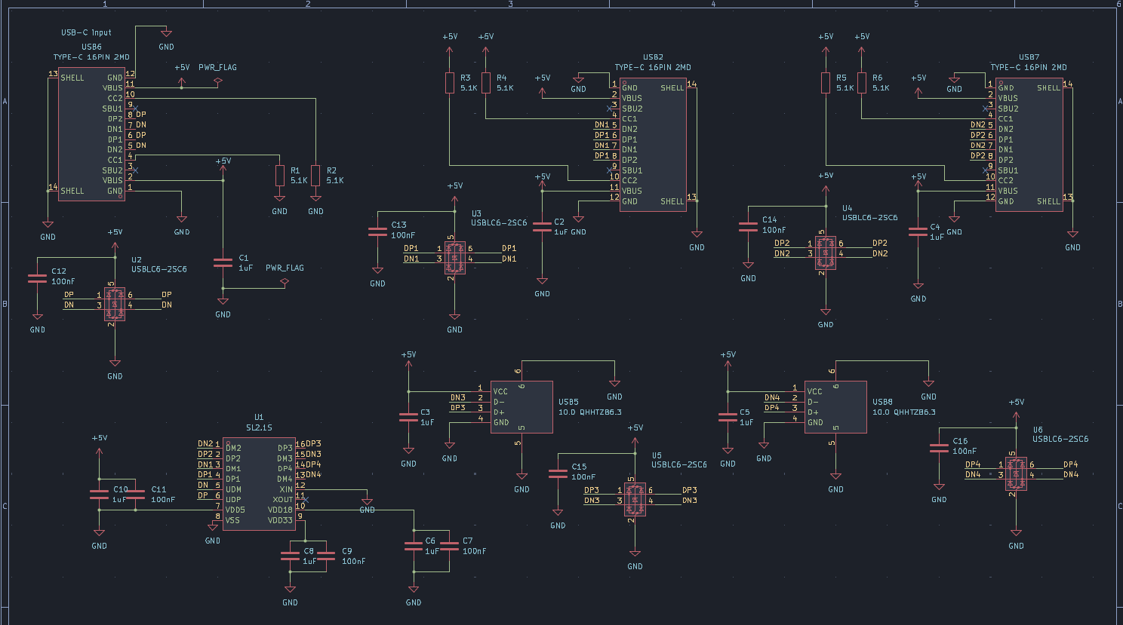Click the "USBLC6-2SC6" value text of U2
This screenshot has height=625, width=1123.
(x=159, y=269)
